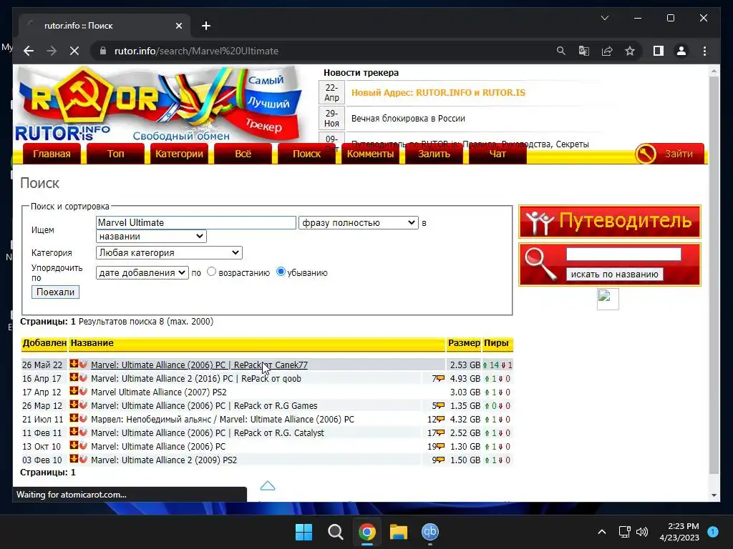The height and width of the screenshot is (549, 733).
Task: Open the Категории menu tab
Action: coord(179,154)
